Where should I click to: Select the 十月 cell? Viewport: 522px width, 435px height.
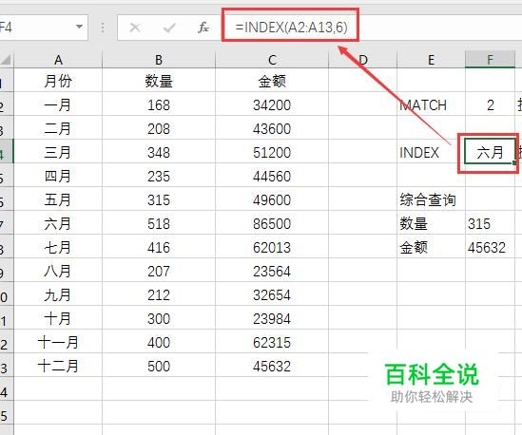click(58, 318)
